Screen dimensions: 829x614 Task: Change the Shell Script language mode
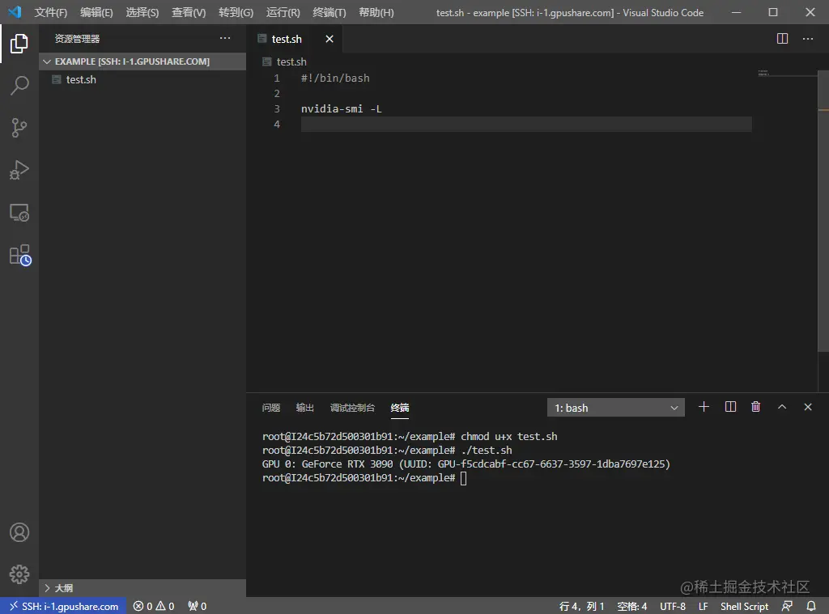coord(744,606)
